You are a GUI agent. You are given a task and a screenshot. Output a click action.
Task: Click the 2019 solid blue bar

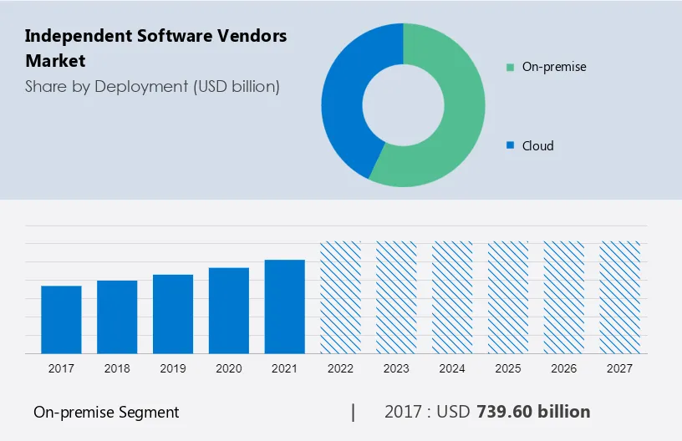tap(173, 314)
